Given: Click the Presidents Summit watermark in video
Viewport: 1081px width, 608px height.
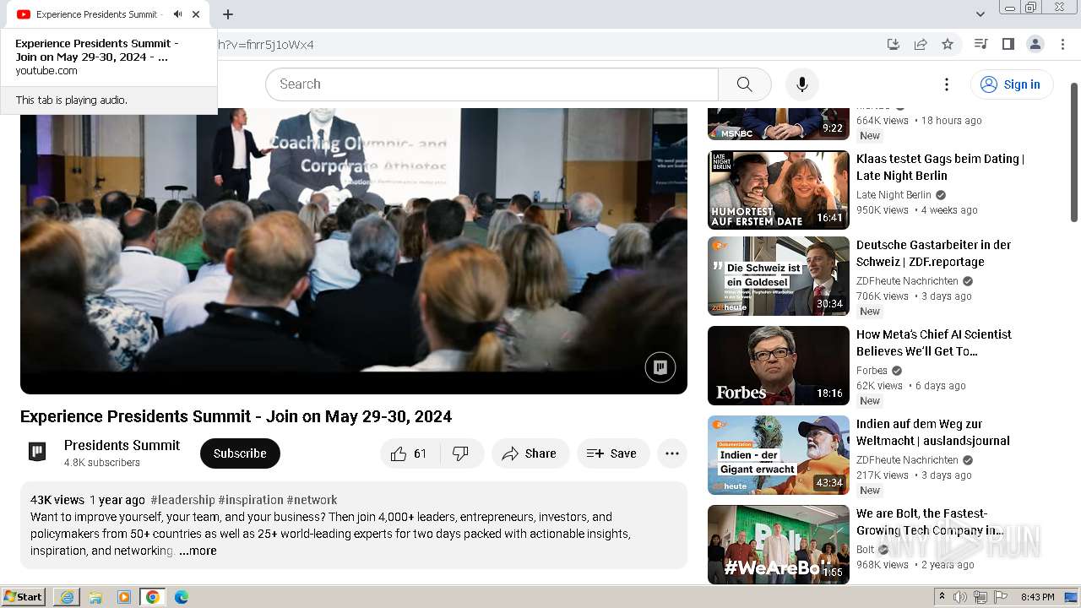Looking at the screenshot, I should pyautogui.click(x=660, y=367).
